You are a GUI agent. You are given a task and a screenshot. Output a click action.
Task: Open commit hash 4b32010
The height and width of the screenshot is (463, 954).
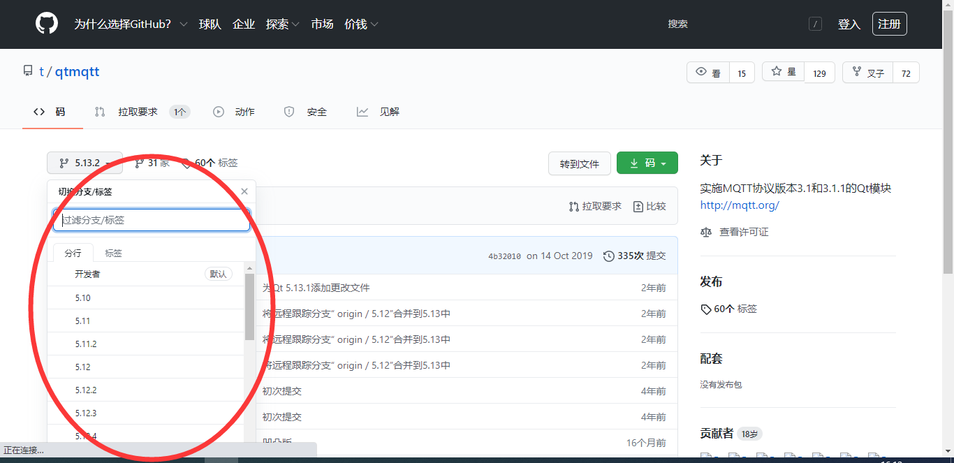coord(504,256)
